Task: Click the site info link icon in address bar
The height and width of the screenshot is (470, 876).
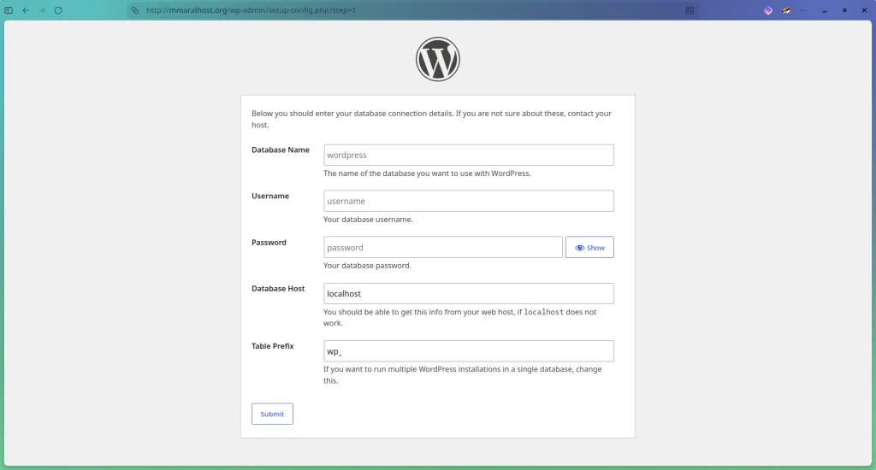Action: click(134, 10)
